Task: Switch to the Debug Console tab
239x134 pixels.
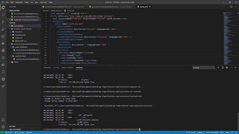Action: click(67, 68)
